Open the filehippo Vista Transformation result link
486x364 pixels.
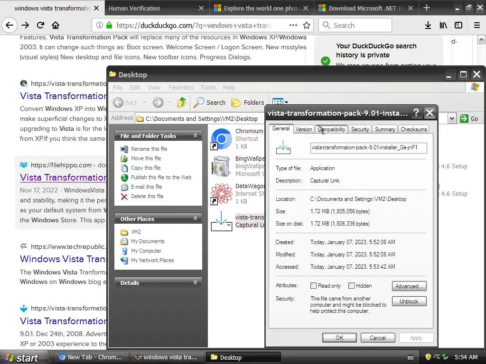coord(63,177)
